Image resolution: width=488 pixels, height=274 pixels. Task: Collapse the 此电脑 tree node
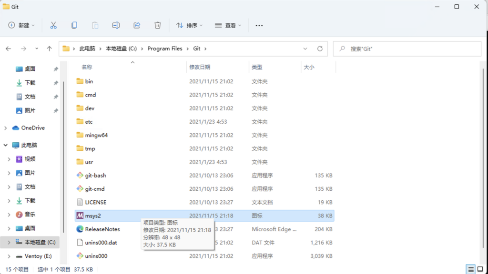coord(6,145)
